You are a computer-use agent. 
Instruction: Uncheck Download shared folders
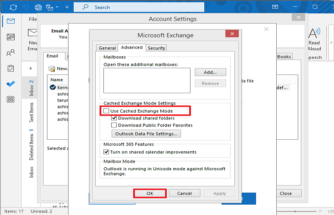pyautogui.click(x=114, y=118)
